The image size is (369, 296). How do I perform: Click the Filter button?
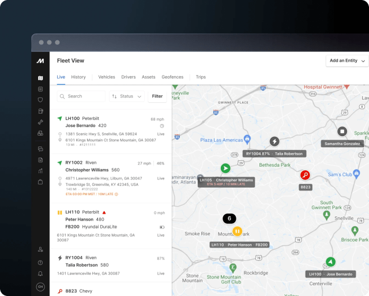point(157,96)
